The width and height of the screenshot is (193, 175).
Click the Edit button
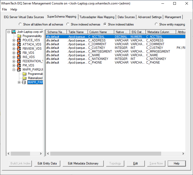(136, 163)
